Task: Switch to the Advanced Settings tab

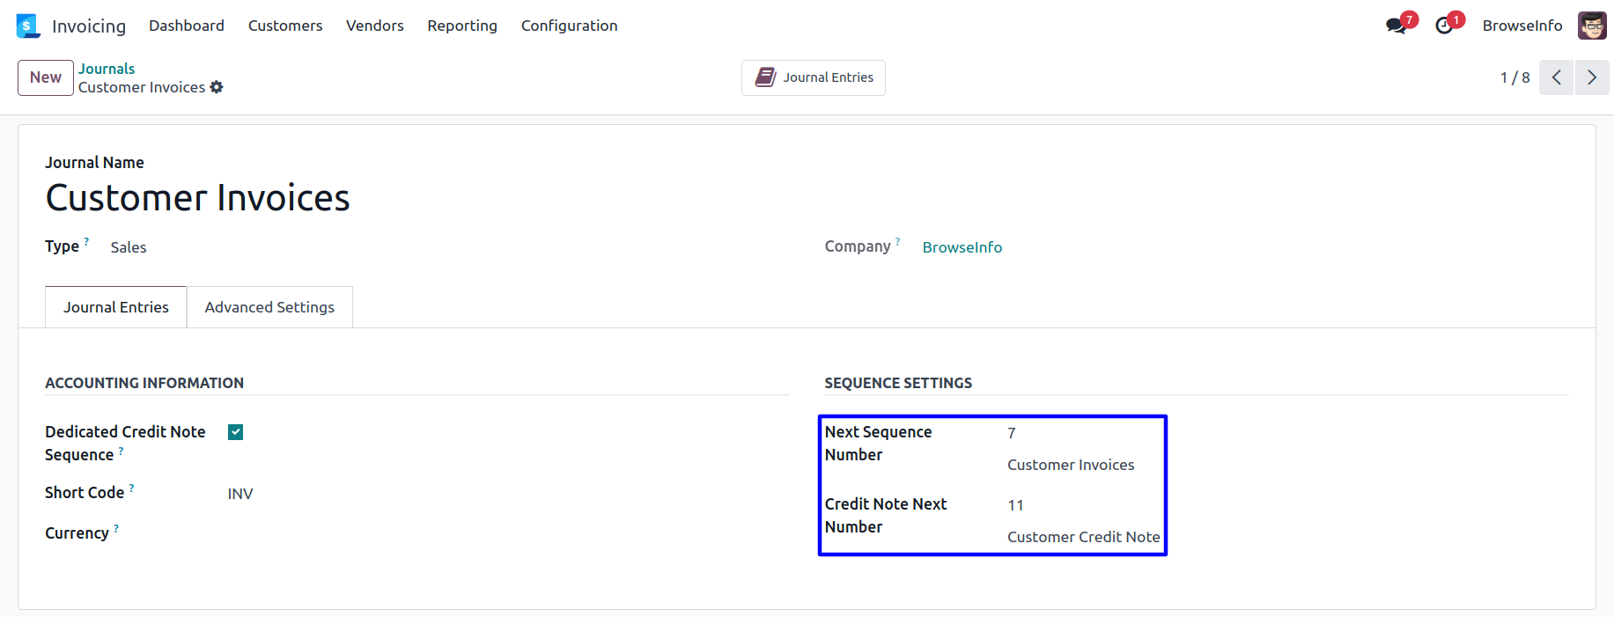Action: point(269,307)
